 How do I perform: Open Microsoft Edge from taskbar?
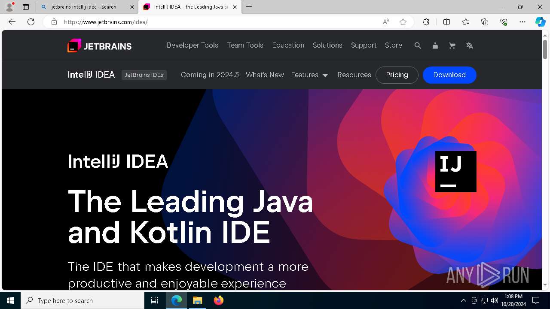point(177,300)
